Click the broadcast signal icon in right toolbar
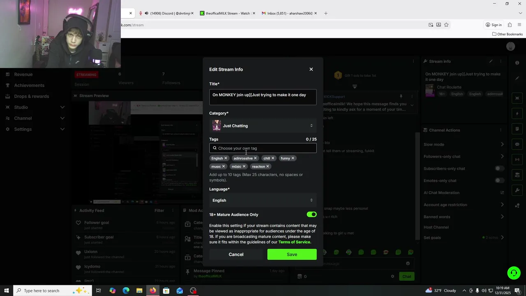 pyautogui.click(x=517, y=160)
